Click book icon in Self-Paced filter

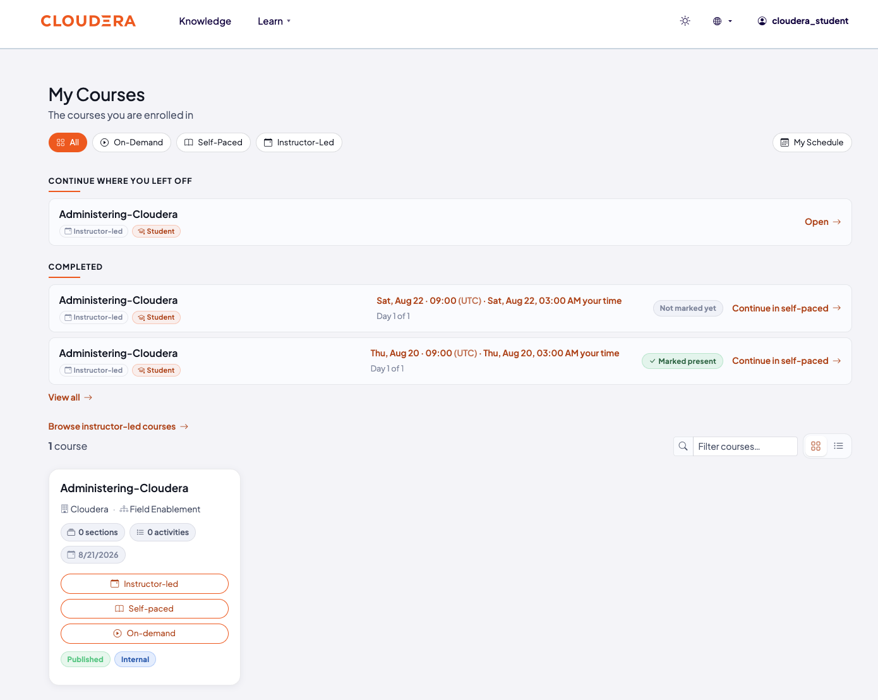(x=188, y=143)
